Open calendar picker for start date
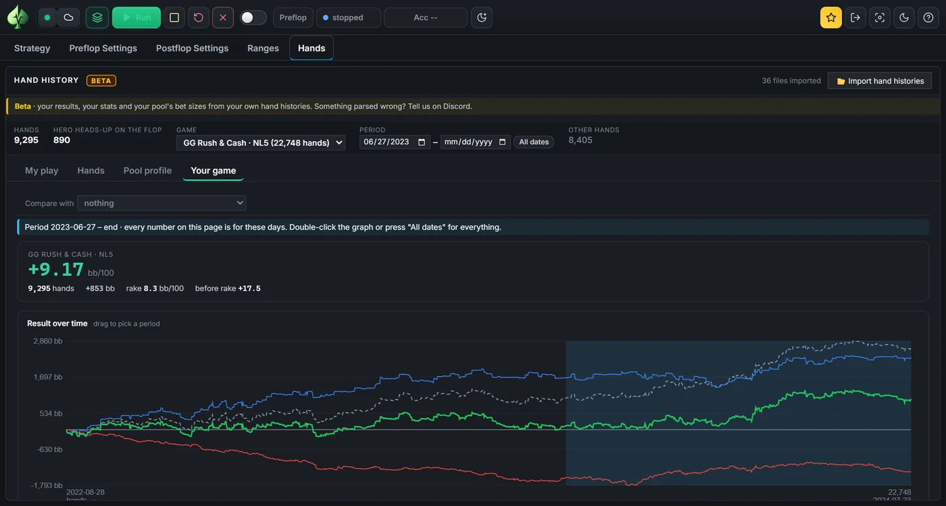Image resolution: width=946 pixels, height=506 pixels. point(422,142)
